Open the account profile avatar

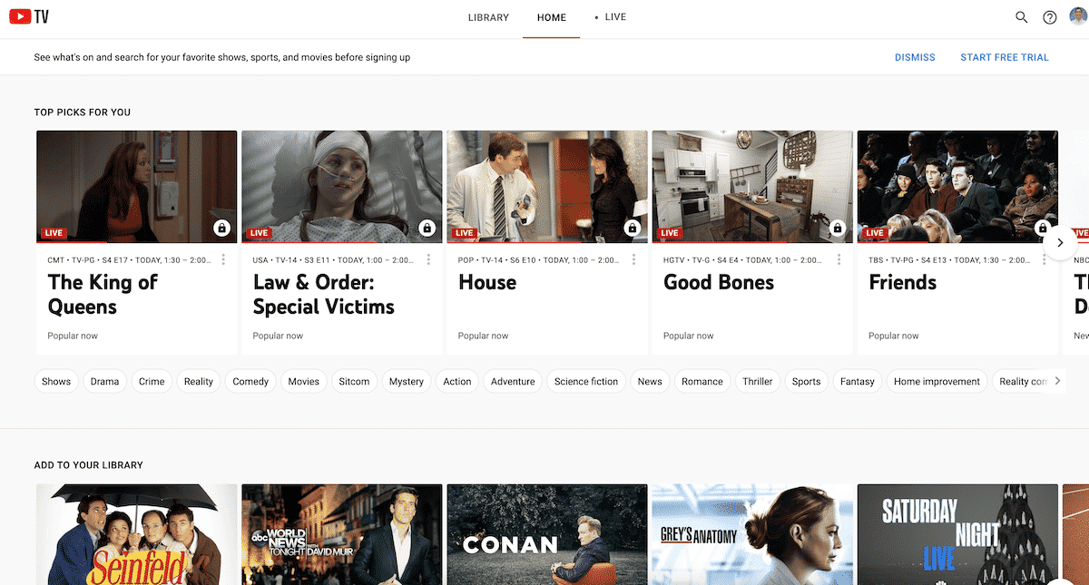pyautogui.click(x=1078, y=17)
